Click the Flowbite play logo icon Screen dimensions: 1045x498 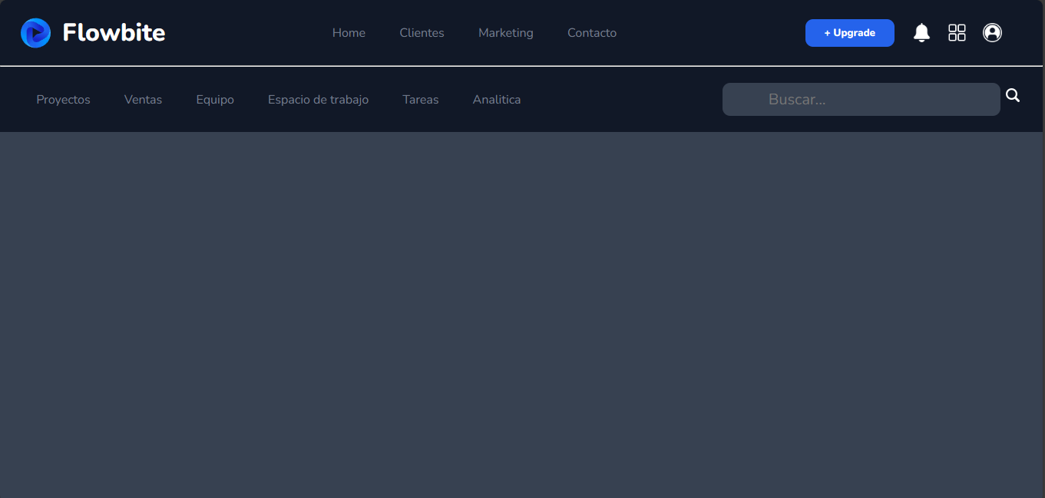pyautogui.click(x=35, y=32)
